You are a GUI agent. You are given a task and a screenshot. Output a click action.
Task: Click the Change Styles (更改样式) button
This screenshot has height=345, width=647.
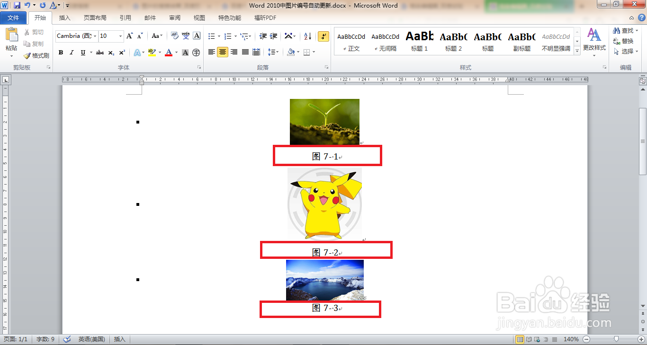pos(594,42)
